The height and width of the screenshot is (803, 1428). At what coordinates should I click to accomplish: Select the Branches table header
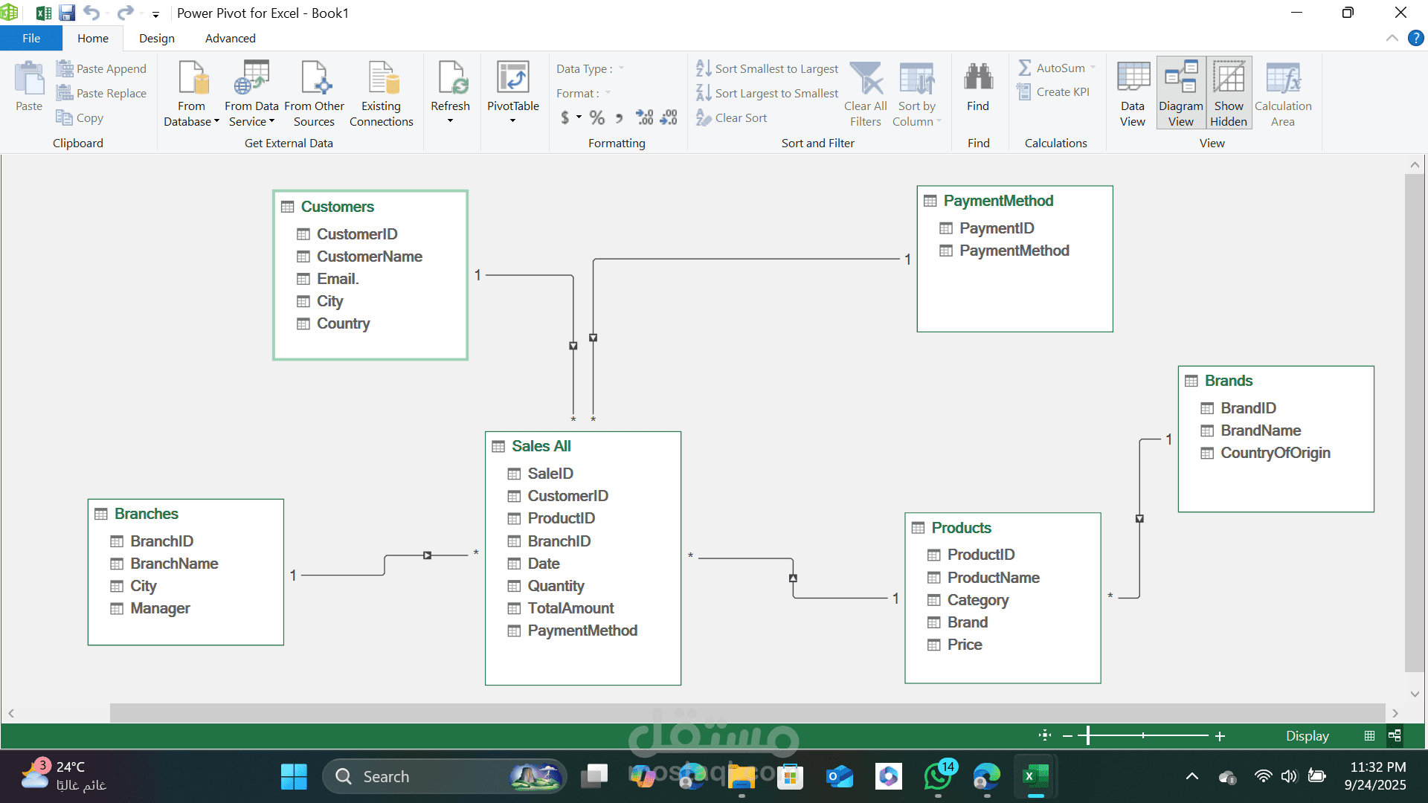pyautogui.click(x=146, y=514)
